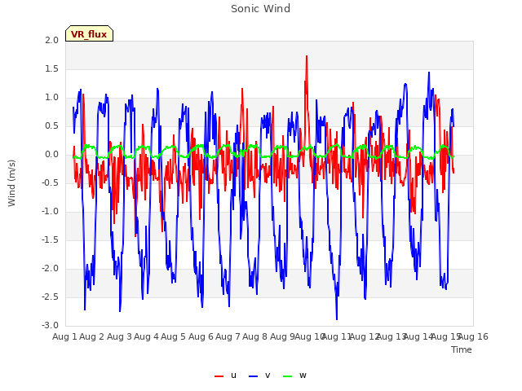
Task: Select the Aug 16 x-axis label
Action: coord(474,336)
